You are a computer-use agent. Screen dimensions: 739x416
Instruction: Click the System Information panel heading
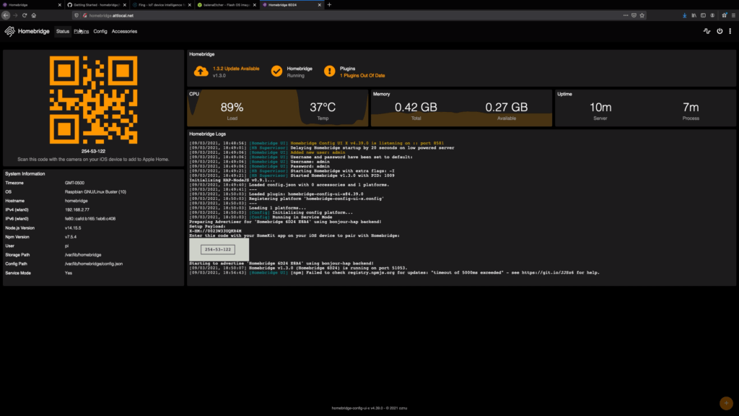point(25,174)
